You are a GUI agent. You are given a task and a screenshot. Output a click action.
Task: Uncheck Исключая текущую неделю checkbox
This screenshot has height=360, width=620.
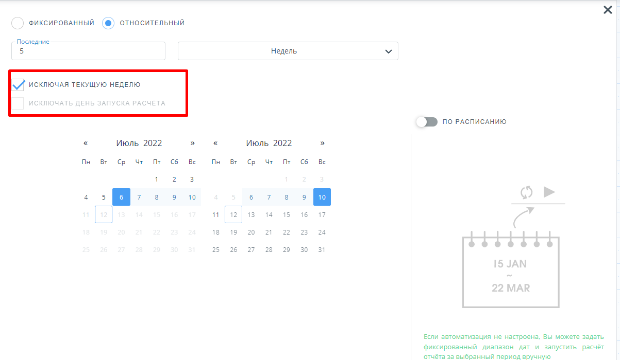(18, 84)
